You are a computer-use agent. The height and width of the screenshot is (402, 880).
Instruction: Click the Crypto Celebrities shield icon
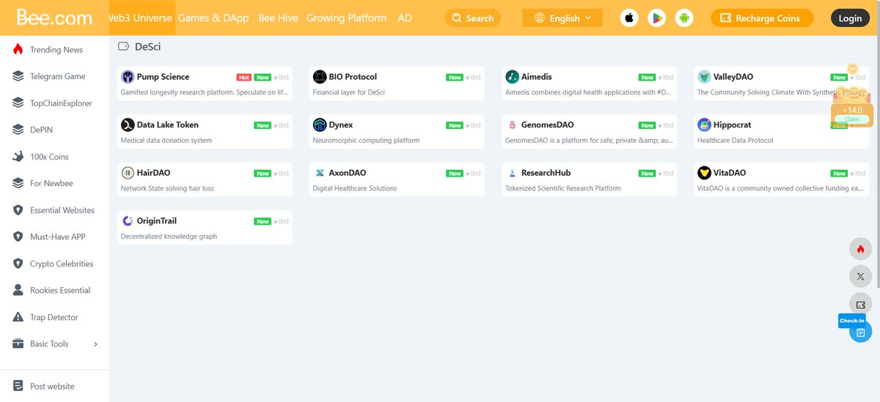18,264
